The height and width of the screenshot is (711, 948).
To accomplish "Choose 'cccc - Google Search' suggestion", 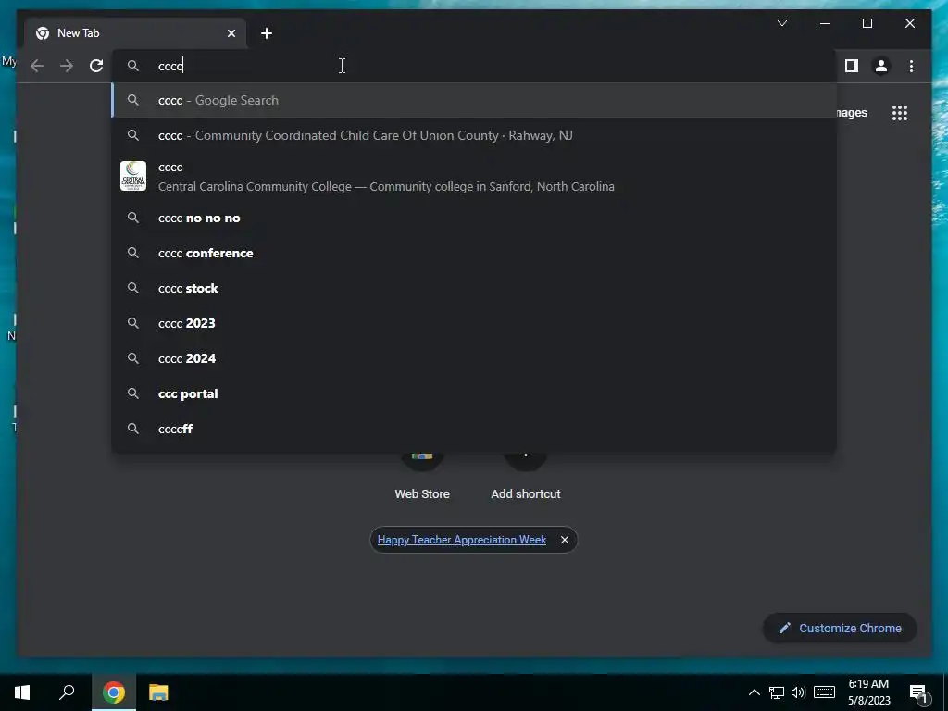I will pos(474,100).
